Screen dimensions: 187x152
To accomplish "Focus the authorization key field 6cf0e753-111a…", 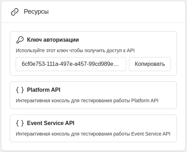I will (x=71, y=64).
